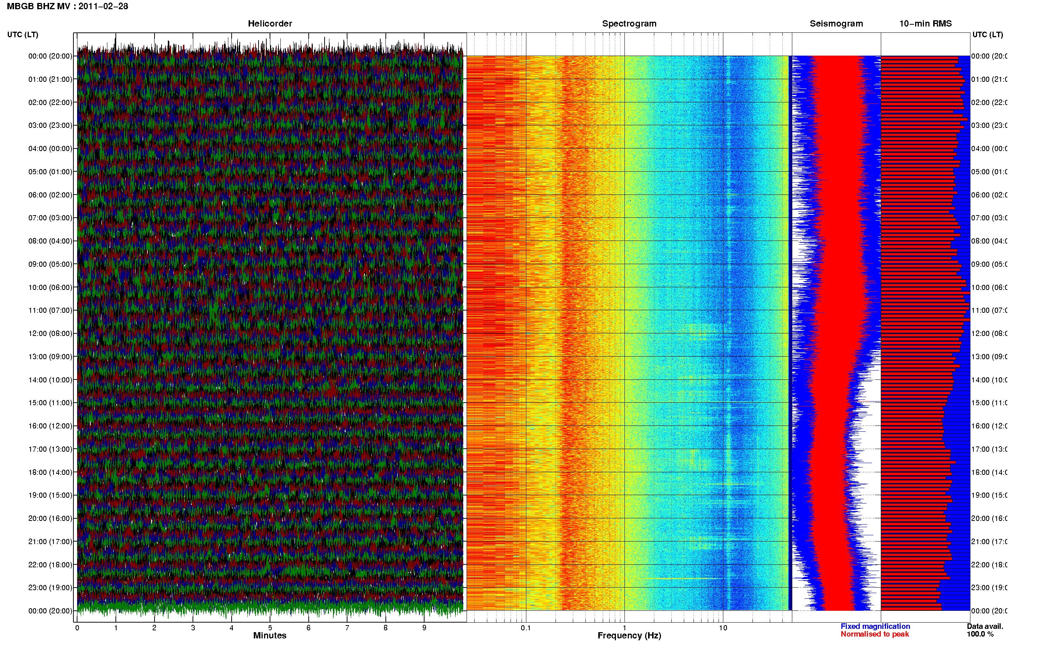Click the '11:00 (07:00)' Helicorder time label
Viewport: 1049px width, 655px height.
(50, 310)
